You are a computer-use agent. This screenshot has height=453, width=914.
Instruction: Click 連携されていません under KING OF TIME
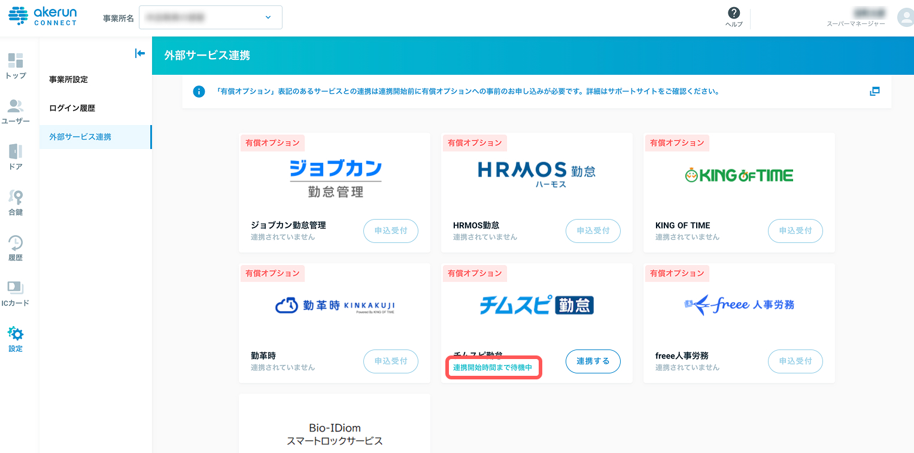(687, 237)
